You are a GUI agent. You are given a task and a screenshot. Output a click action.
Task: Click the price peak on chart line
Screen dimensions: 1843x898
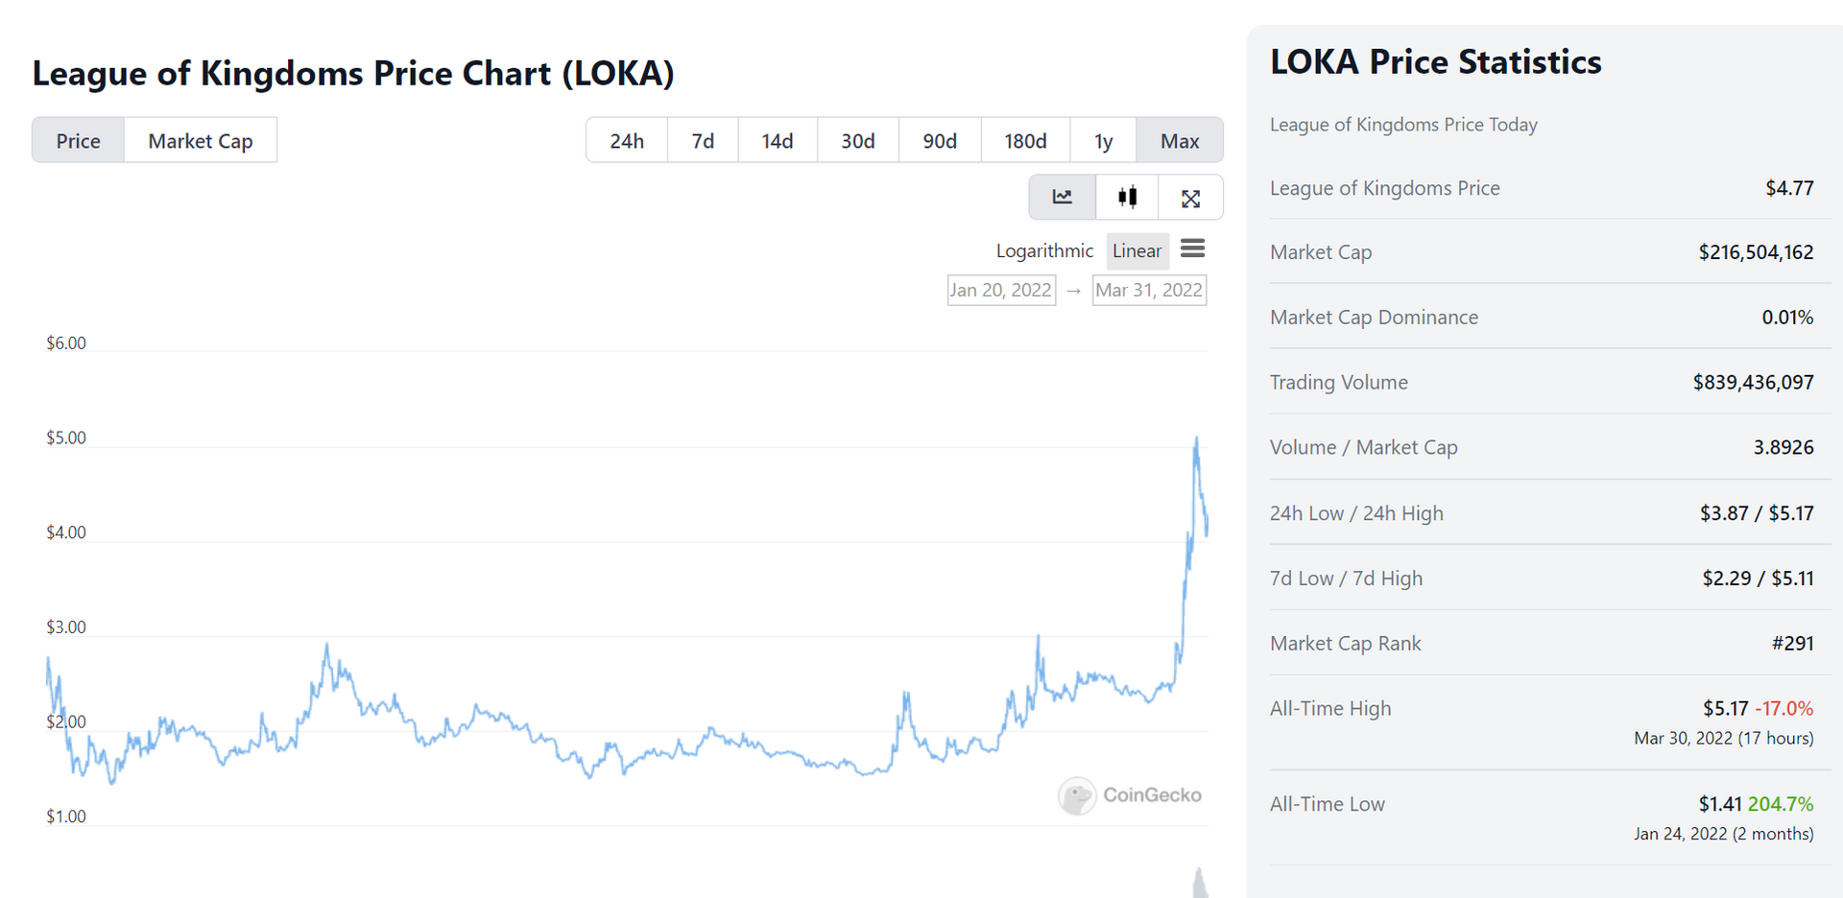tap(1196, 439)
